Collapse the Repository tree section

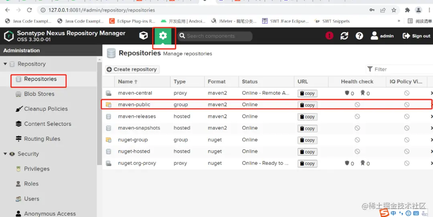click(x=5, y=64)
